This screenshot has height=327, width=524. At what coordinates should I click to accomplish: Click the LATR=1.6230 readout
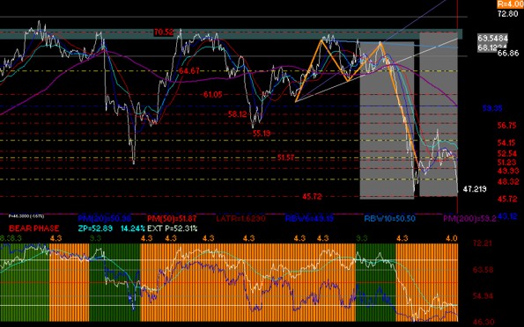240,219
